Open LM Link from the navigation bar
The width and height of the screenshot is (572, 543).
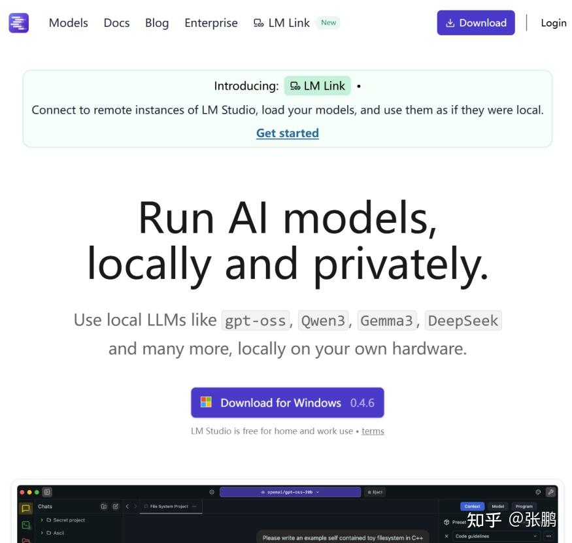tap(282, 23)
